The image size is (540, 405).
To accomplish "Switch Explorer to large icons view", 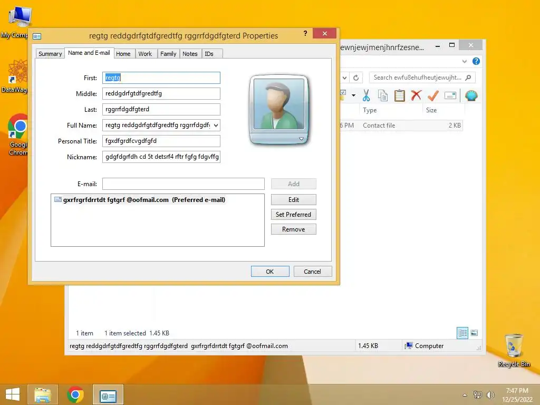I will [x=474, y=333].
